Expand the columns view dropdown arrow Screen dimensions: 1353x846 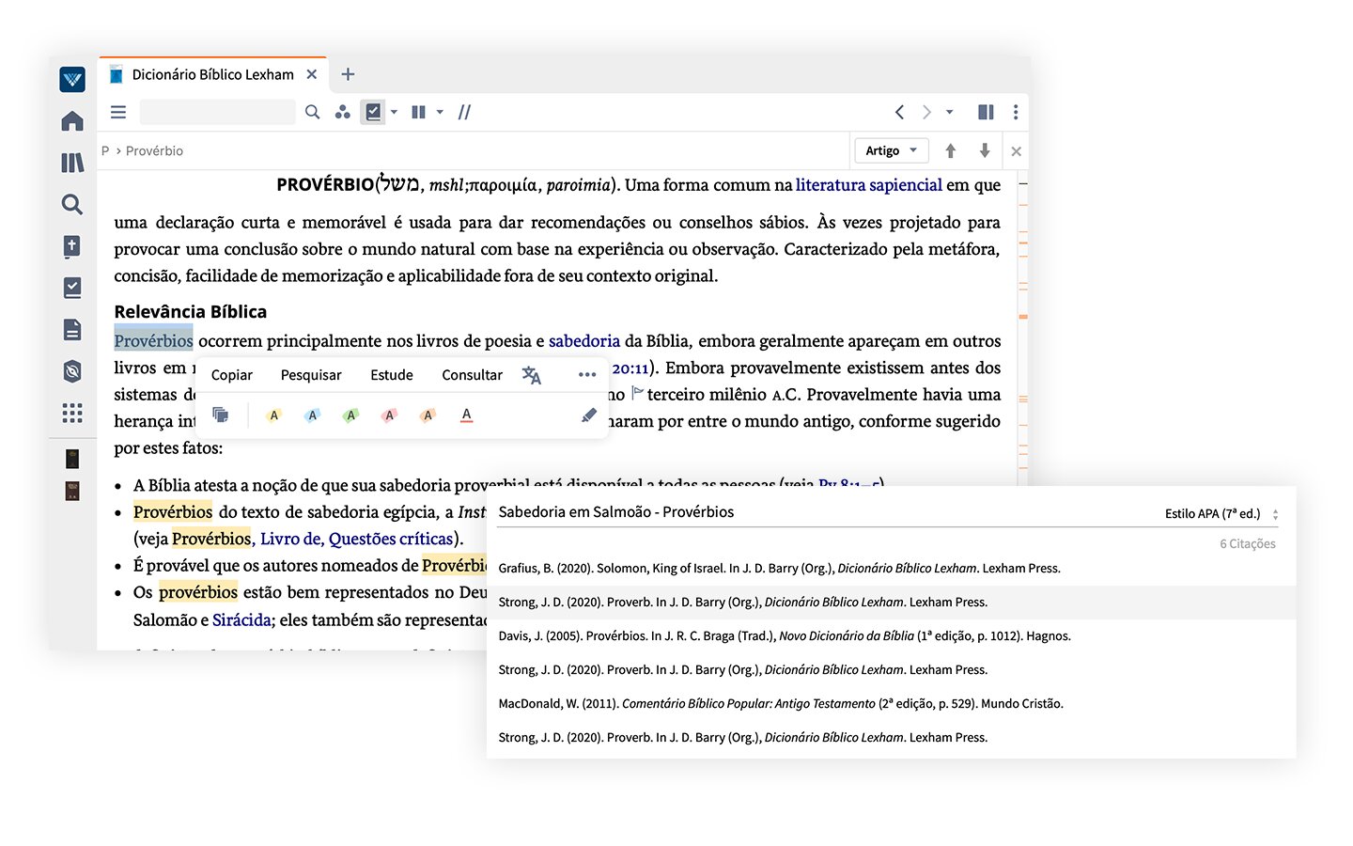click(x=440, y=112)
